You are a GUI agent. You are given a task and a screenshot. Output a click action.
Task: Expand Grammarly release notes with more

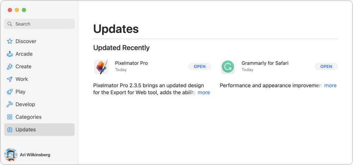coord(330,85)
